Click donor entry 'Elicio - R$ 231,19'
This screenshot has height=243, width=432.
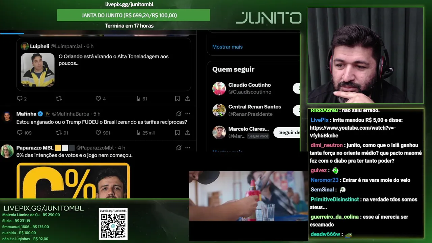point(16,221)
